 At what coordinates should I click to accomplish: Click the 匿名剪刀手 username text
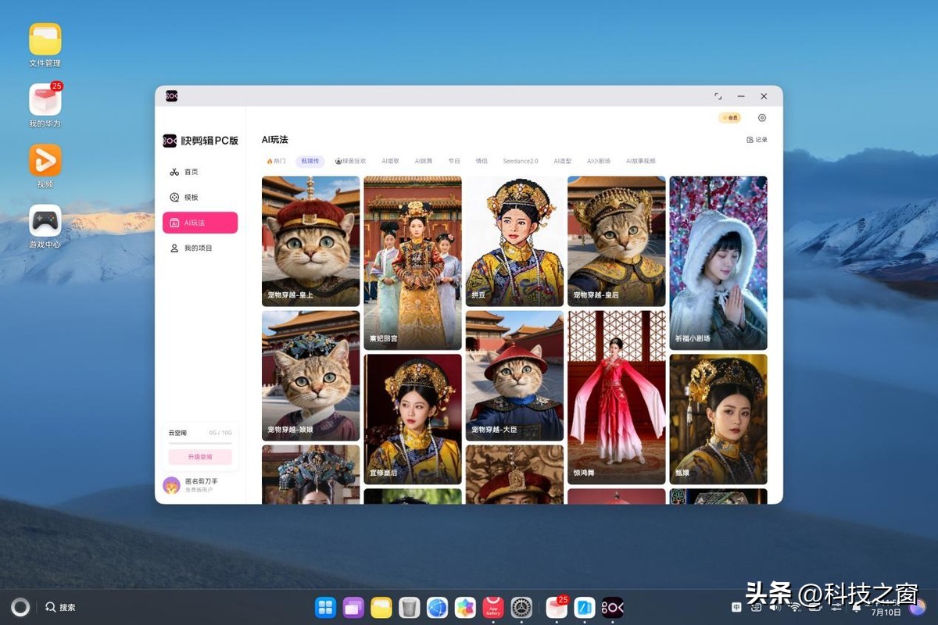202,481
